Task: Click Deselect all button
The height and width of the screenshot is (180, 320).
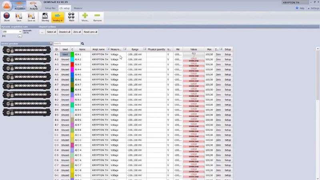Action: coord(64,32)
